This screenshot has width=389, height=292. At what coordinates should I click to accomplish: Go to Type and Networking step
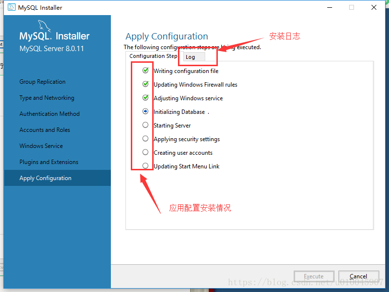click(47, 98)
